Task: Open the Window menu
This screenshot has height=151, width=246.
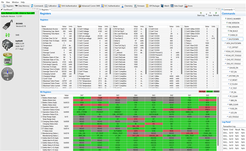Action: 15,2
